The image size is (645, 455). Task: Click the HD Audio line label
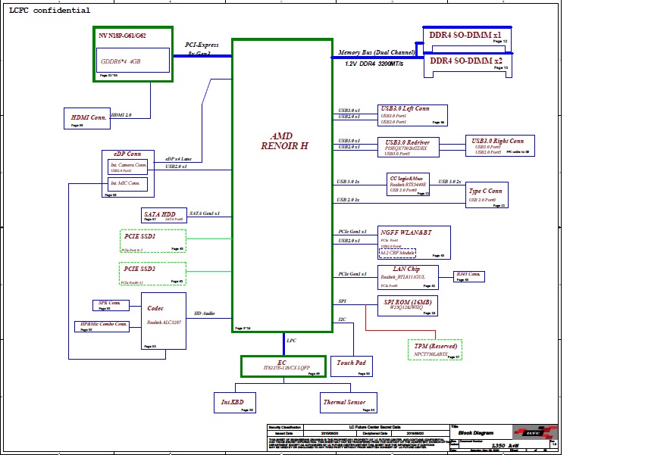tap(205, 313)
